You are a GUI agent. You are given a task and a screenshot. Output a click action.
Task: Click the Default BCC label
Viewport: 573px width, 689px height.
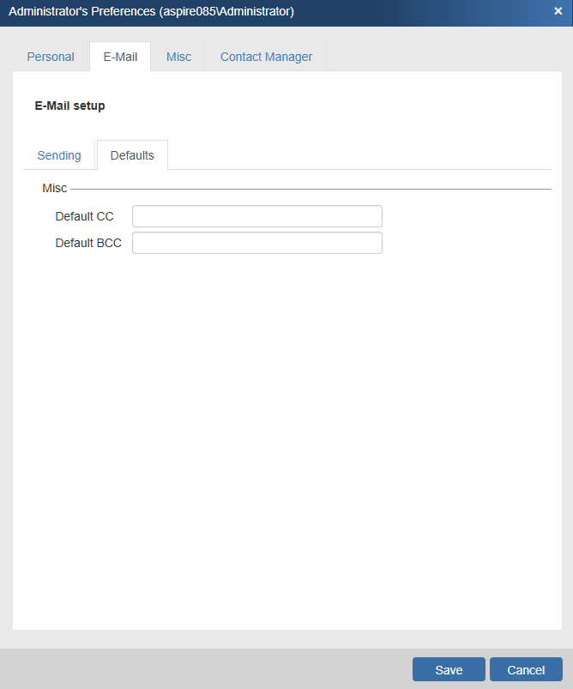pyautogui.click(x=88, y=243)
